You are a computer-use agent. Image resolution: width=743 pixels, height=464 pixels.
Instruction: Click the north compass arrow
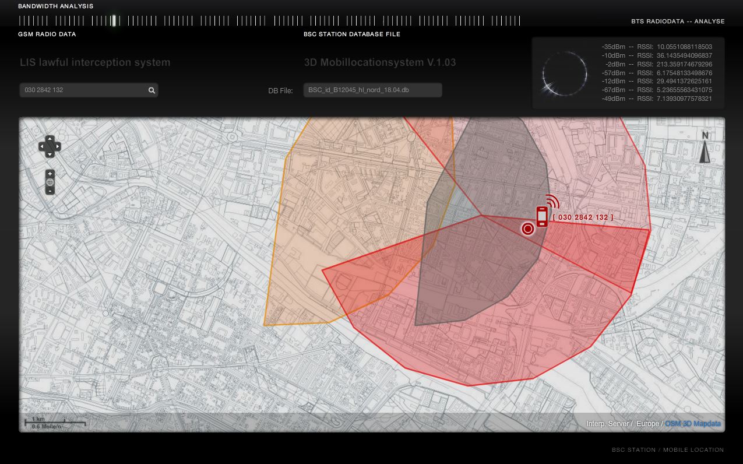(x=705, y=148)
